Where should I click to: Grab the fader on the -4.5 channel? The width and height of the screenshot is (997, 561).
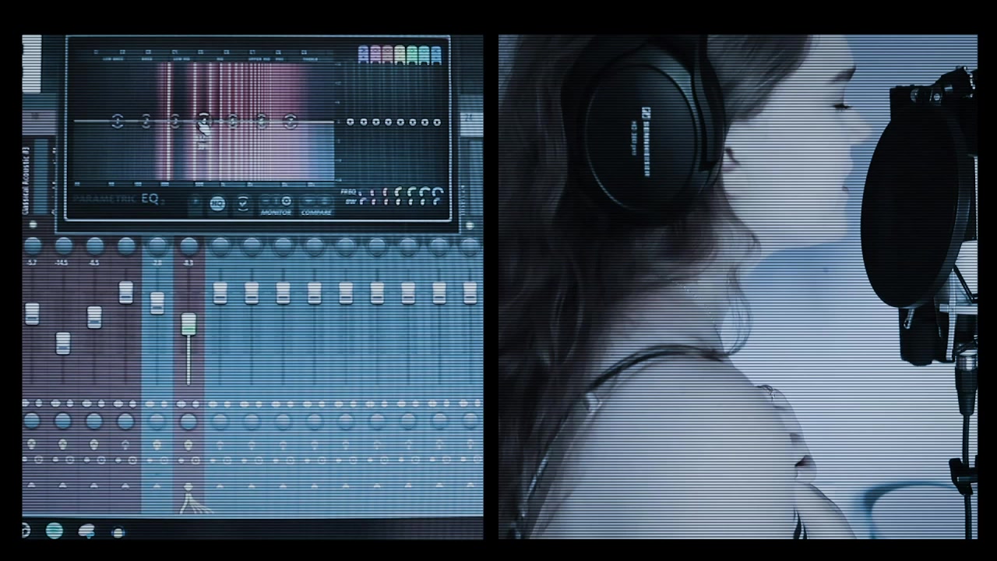click(94, 317)
